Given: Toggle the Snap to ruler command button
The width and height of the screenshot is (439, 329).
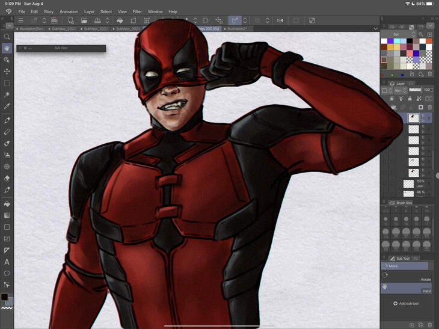Looking at the screenshot, I should (235, 20).
